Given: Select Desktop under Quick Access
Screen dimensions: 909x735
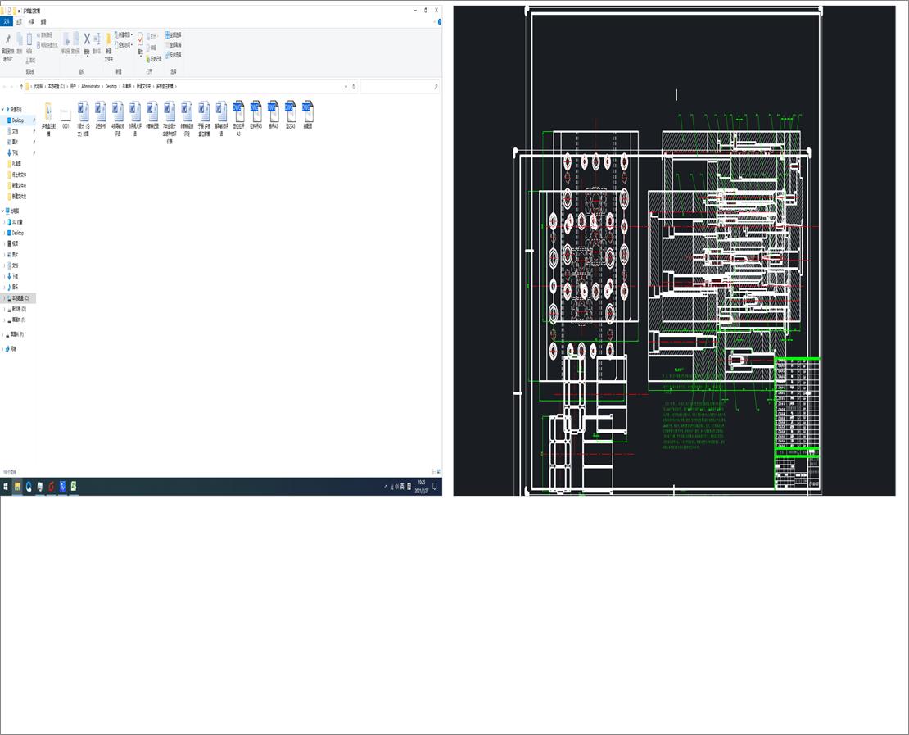Looking at the screenshot, I should [18, 120].
